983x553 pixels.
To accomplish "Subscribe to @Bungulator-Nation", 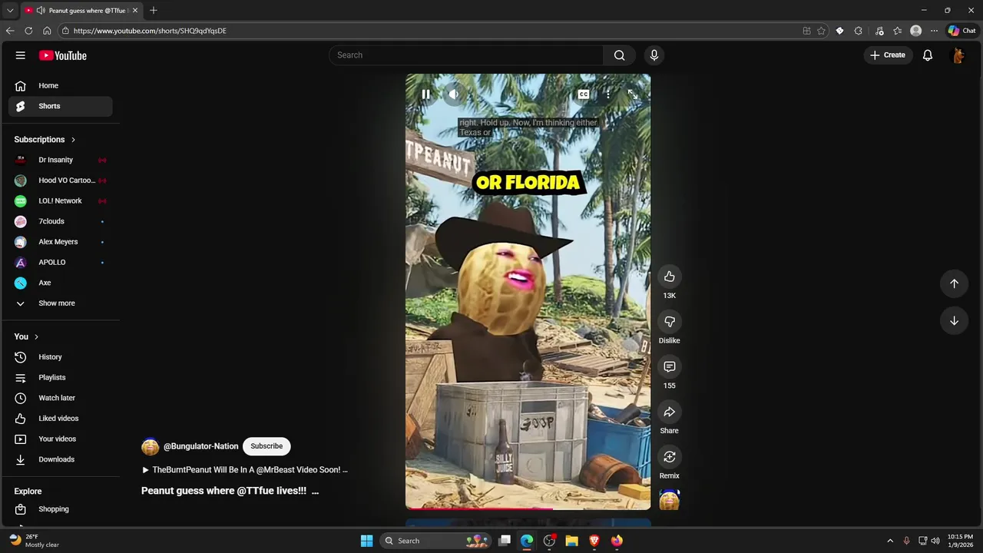I will 266,446.
